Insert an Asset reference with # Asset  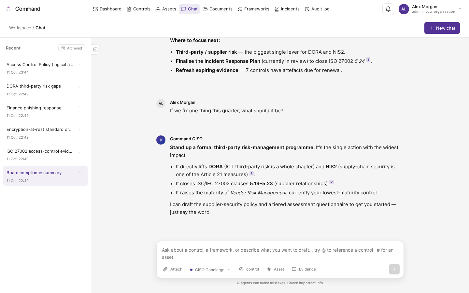point(276,269)
